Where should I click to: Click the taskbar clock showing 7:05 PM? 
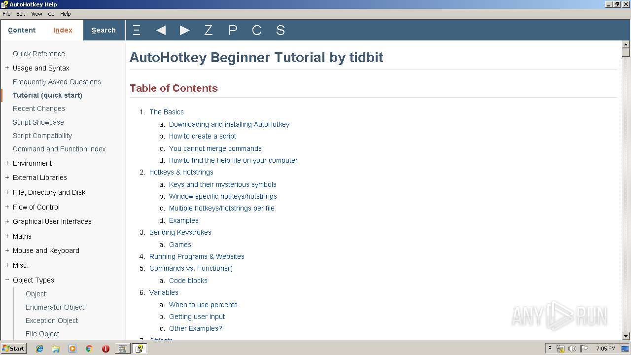coord(605,349)
